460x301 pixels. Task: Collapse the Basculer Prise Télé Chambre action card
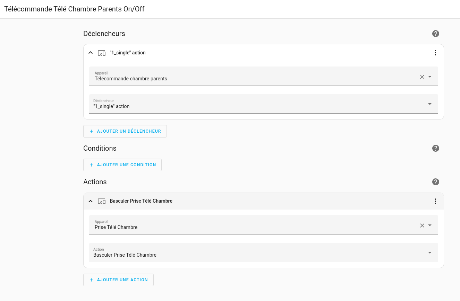(x=91, y=201)
